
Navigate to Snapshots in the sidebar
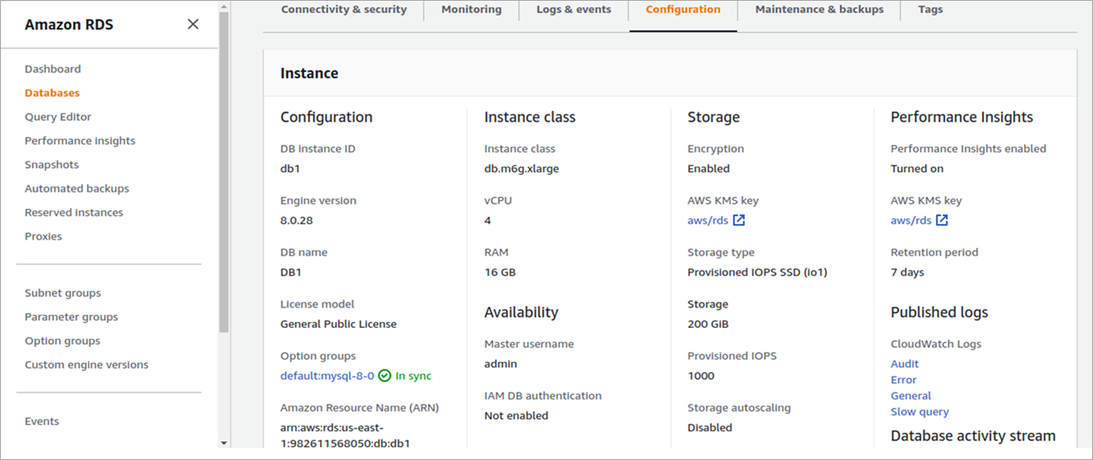pyautogui.click(x=51, y=164)
